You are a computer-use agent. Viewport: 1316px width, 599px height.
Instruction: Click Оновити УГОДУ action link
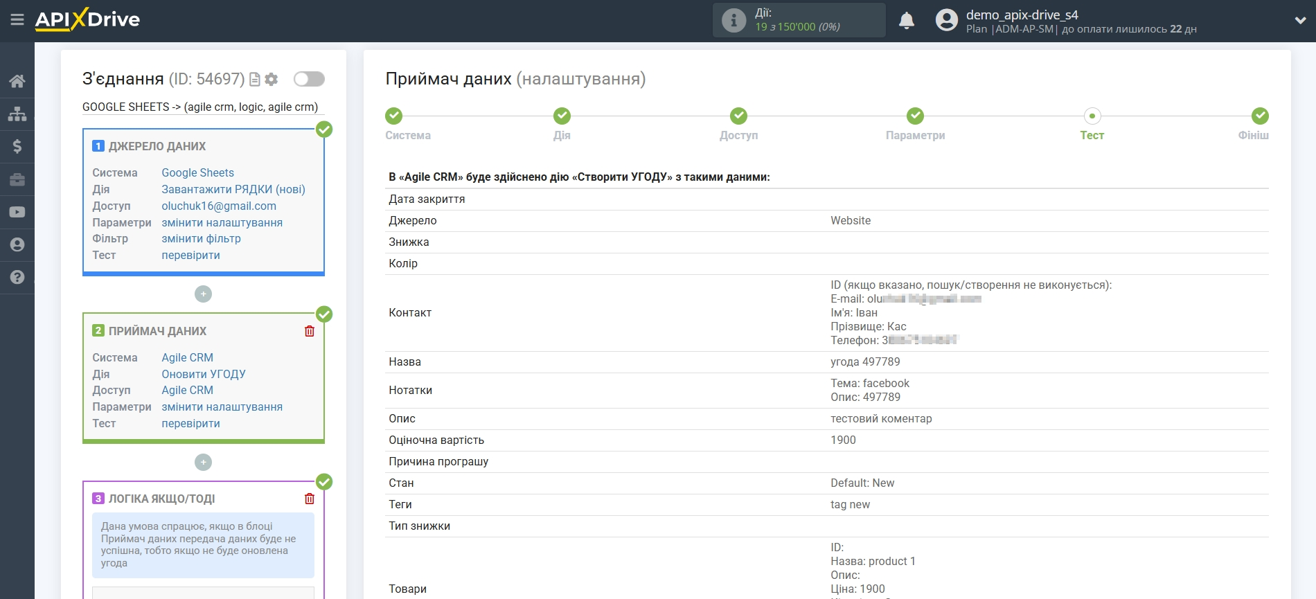click(x=204, y=374)
